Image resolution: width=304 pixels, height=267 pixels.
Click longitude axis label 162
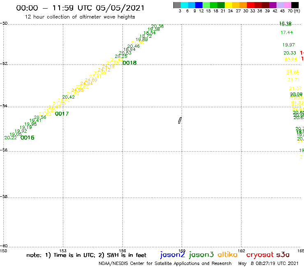(242, 251)
